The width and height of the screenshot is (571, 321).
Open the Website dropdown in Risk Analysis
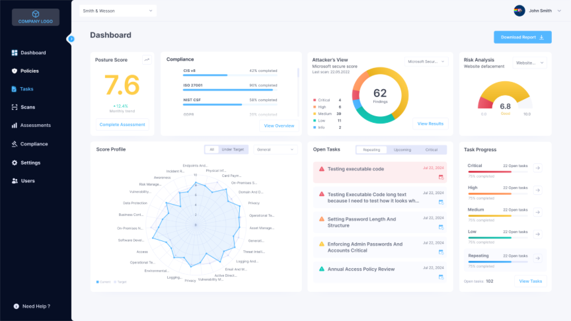529,63
